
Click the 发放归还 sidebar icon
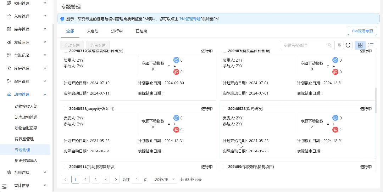9,42
